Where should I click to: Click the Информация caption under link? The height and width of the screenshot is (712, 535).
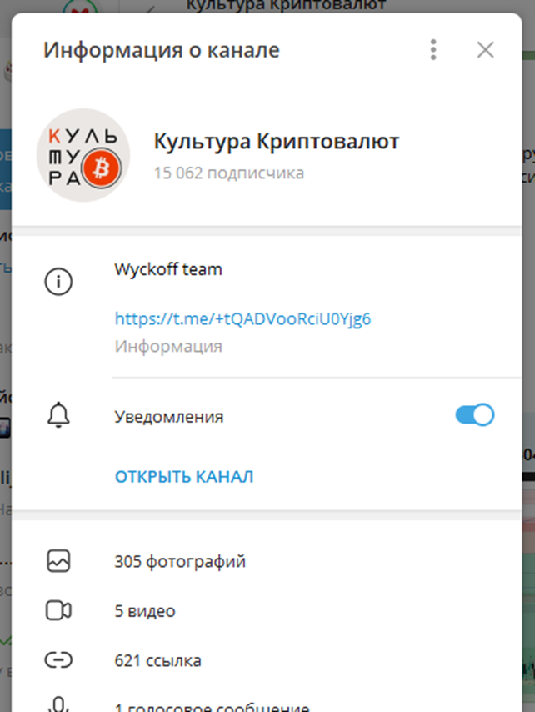click(168, 347)
